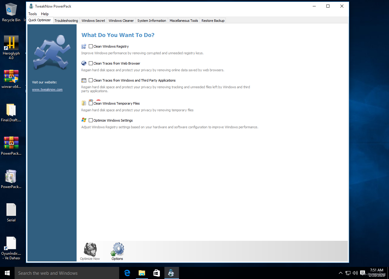389x279 pixels.
Task: Open File Explorer from taskbar
Action: click(142, 273)
